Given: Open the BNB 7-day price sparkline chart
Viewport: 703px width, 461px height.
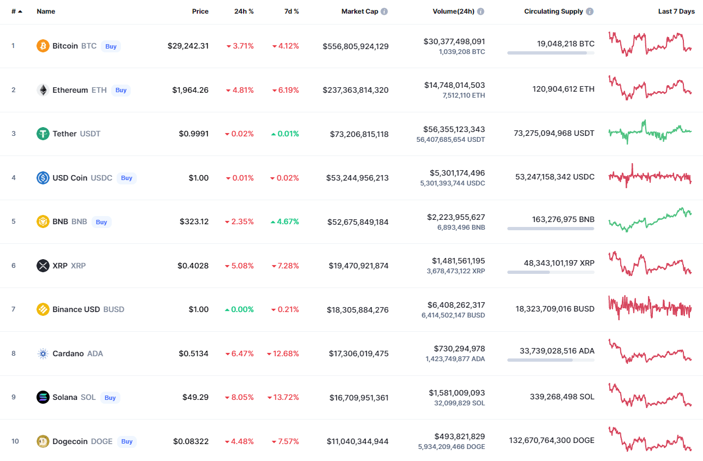Looking at the screenshot, I should click(650, 220).
